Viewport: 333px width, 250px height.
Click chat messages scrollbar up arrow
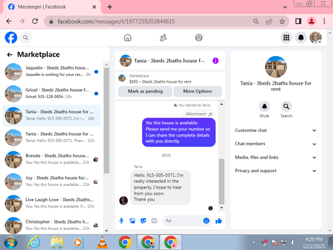[221, 104]
